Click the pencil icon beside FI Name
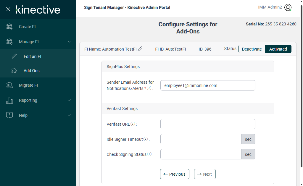 coord(140,49)
